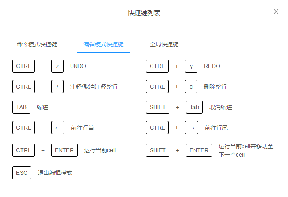Click the 删除整行 description
288x197 pixels.
tap(215, 87)
